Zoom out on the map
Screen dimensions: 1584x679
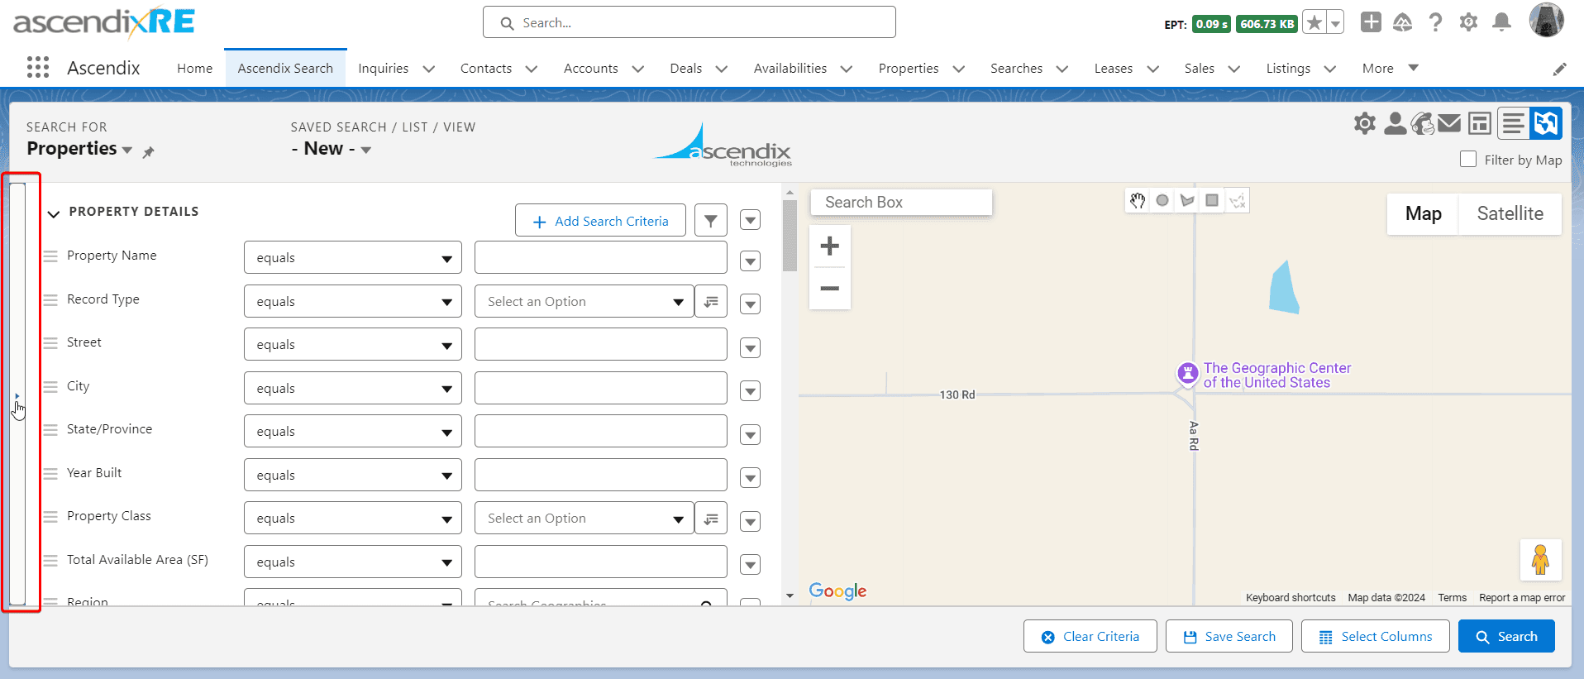[x=830, y=289]
